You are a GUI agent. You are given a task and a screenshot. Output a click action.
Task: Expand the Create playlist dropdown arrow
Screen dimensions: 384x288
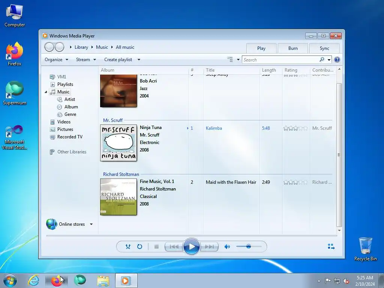coord(139,60)
